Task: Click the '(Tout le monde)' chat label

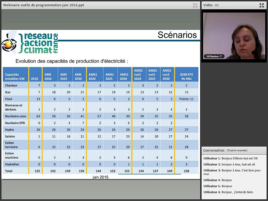Action: click(237, 150)
